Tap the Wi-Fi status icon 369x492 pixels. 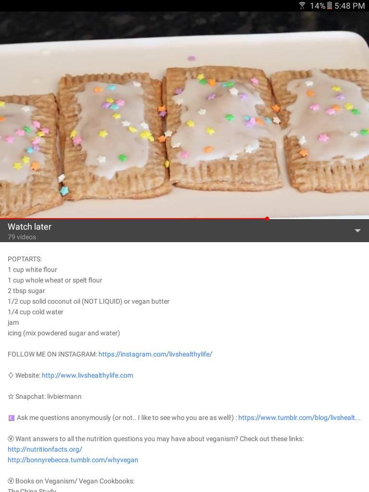pos(302,6)
